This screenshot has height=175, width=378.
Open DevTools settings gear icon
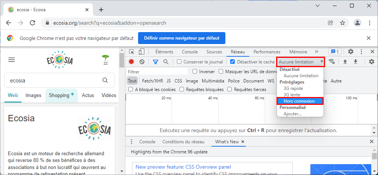pyautogui.click(x=351, y=51)
